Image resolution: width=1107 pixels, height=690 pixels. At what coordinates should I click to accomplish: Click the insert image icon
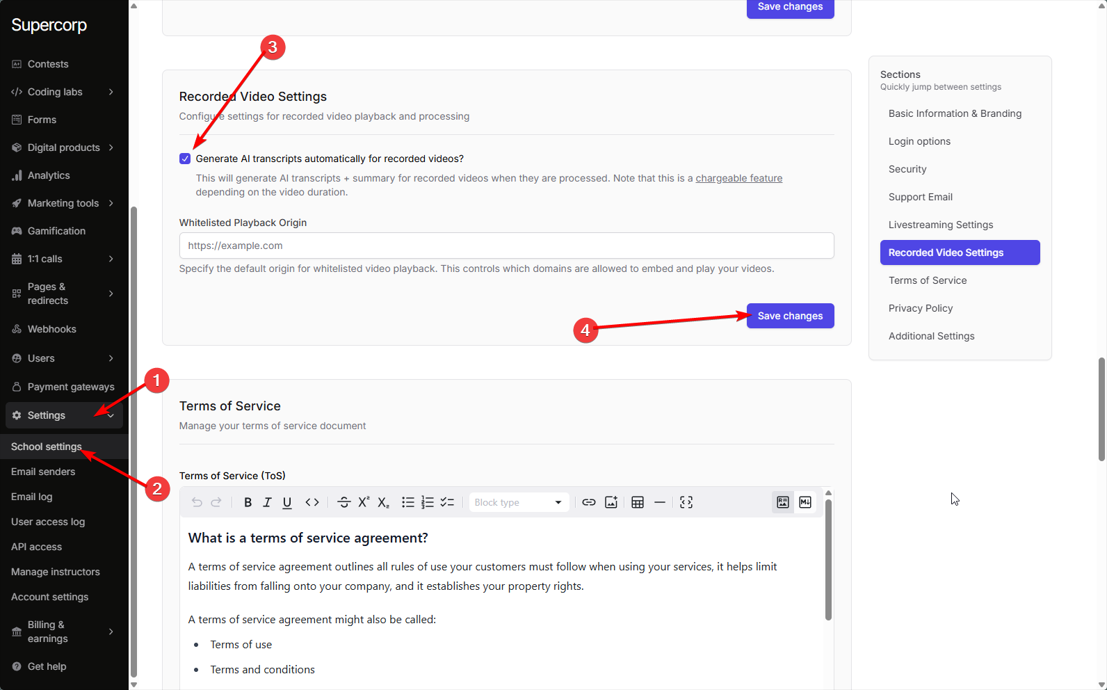(611, 502)
